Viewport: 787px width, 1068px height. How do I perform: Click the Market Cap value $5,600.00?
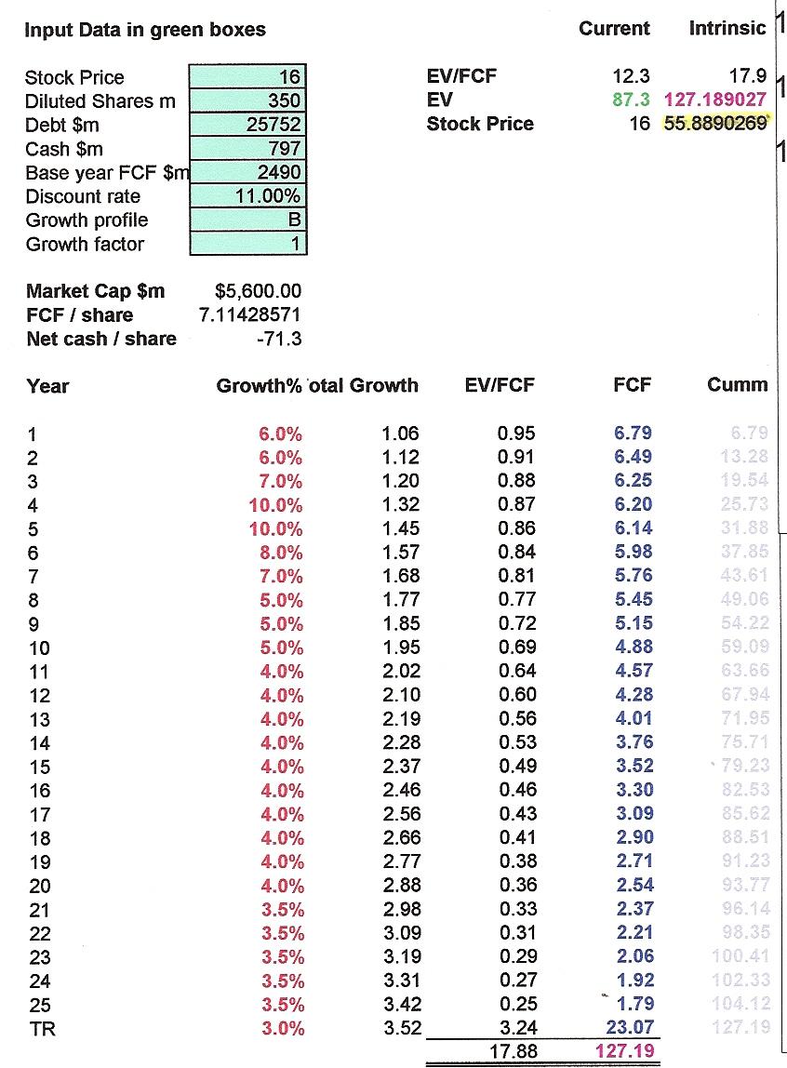(258, 291)
